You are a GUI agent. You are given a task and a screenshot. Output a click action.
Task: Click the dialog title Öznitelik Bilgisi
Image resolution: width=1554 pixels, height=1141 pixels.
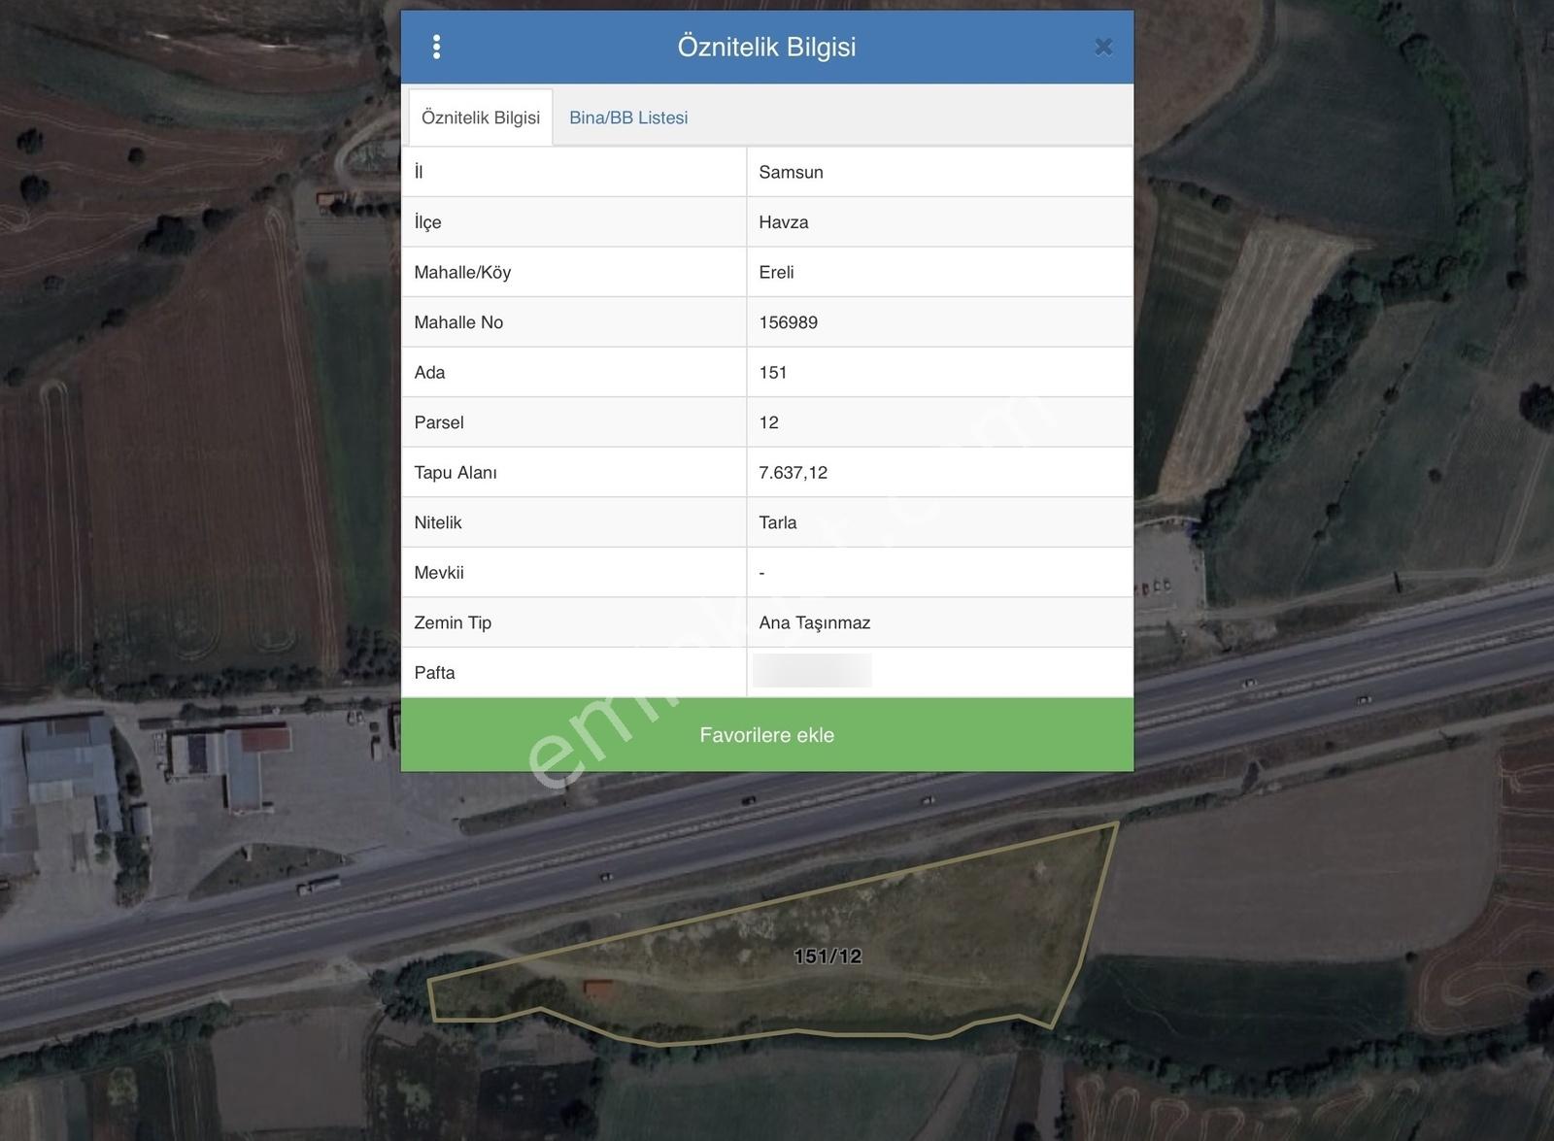[766, 47]
